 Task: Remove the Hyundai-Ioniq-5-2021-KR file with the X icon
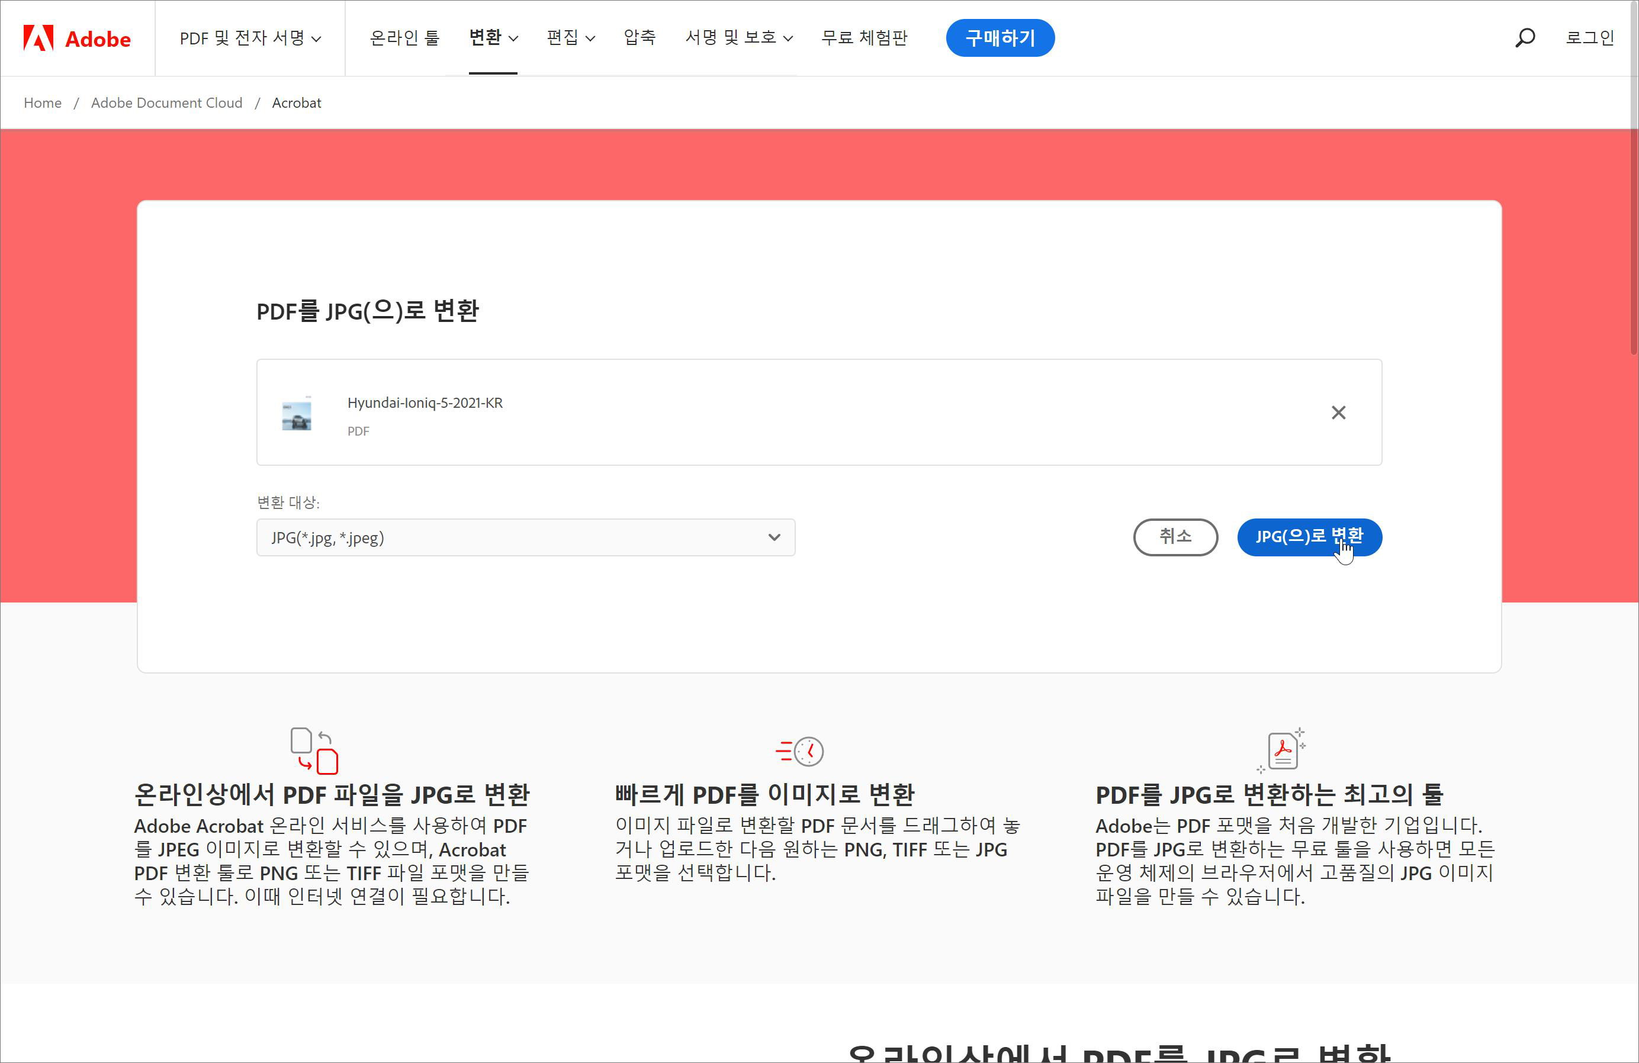point(1338,413)
